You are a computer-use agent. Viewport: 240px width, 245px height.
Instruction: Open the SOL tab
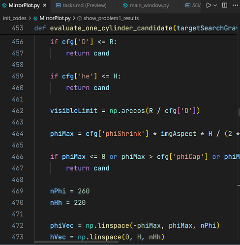tap(193, 5)
